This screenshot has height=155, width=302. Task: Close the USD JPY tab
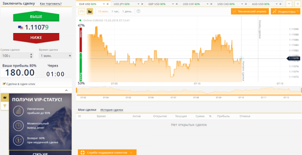coord(142,4)
